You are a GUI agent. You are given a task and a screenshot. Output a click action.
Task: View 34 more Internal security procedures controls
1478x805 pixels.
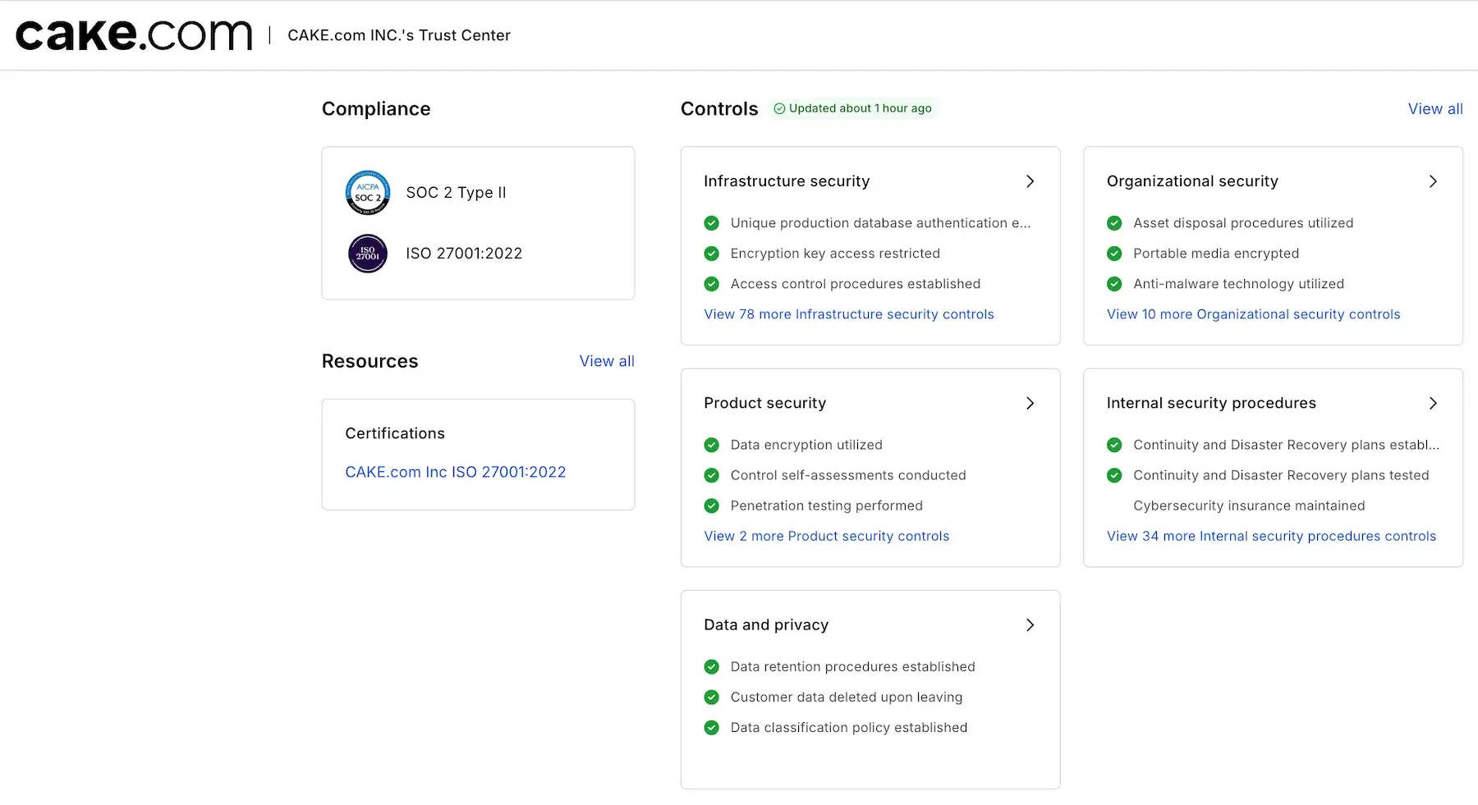[x=1272, y=536]
